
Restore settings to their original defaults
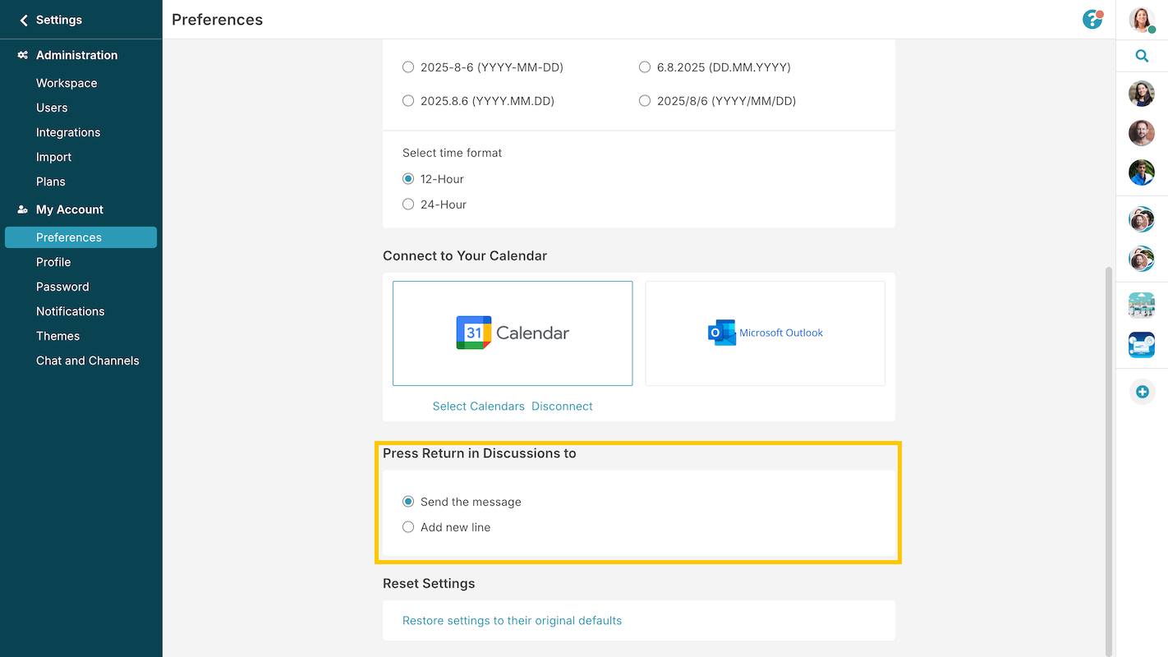[512, 620]
